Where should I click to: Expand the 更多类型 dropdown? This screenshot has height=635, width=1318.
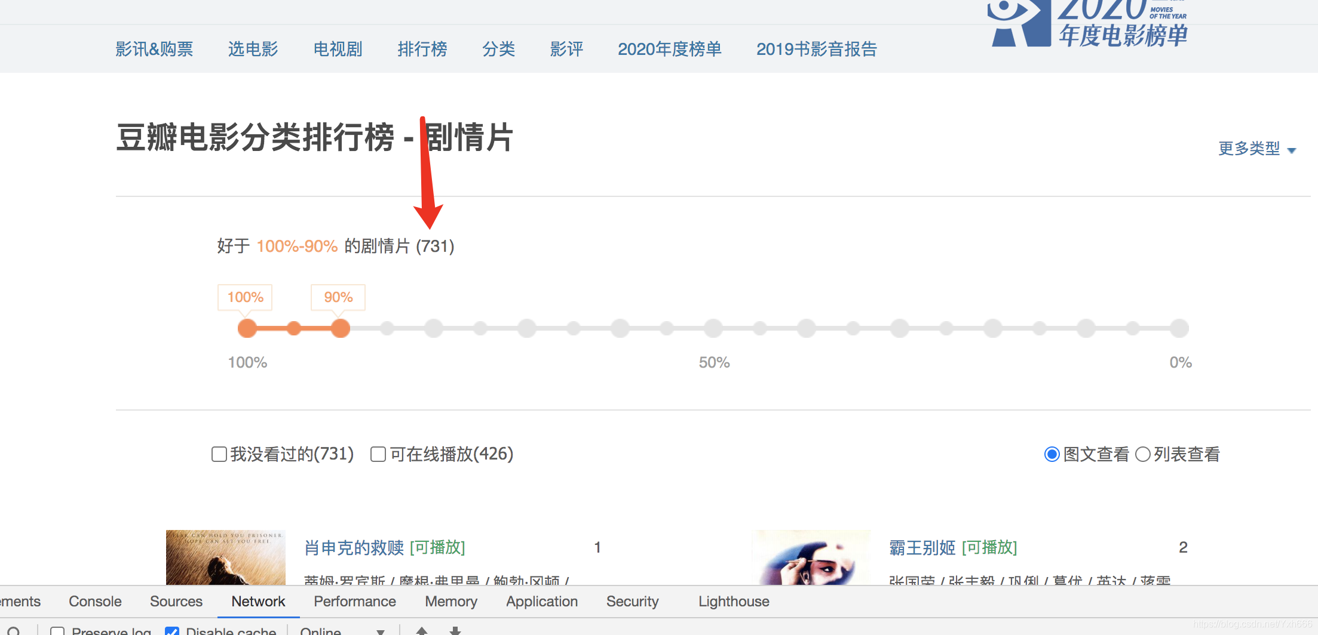pyautogui.click(x=1257, y=149)
